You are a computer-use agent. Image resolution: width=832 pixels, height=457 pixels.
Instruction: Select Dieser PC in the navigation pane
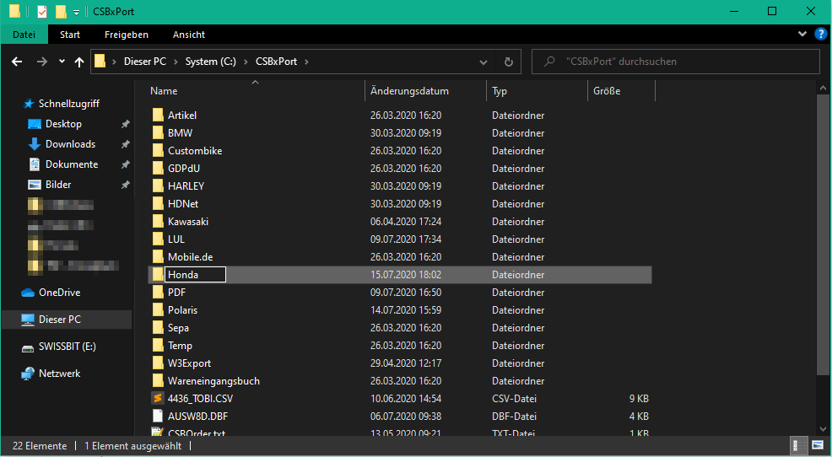click(x=67, y=320)
